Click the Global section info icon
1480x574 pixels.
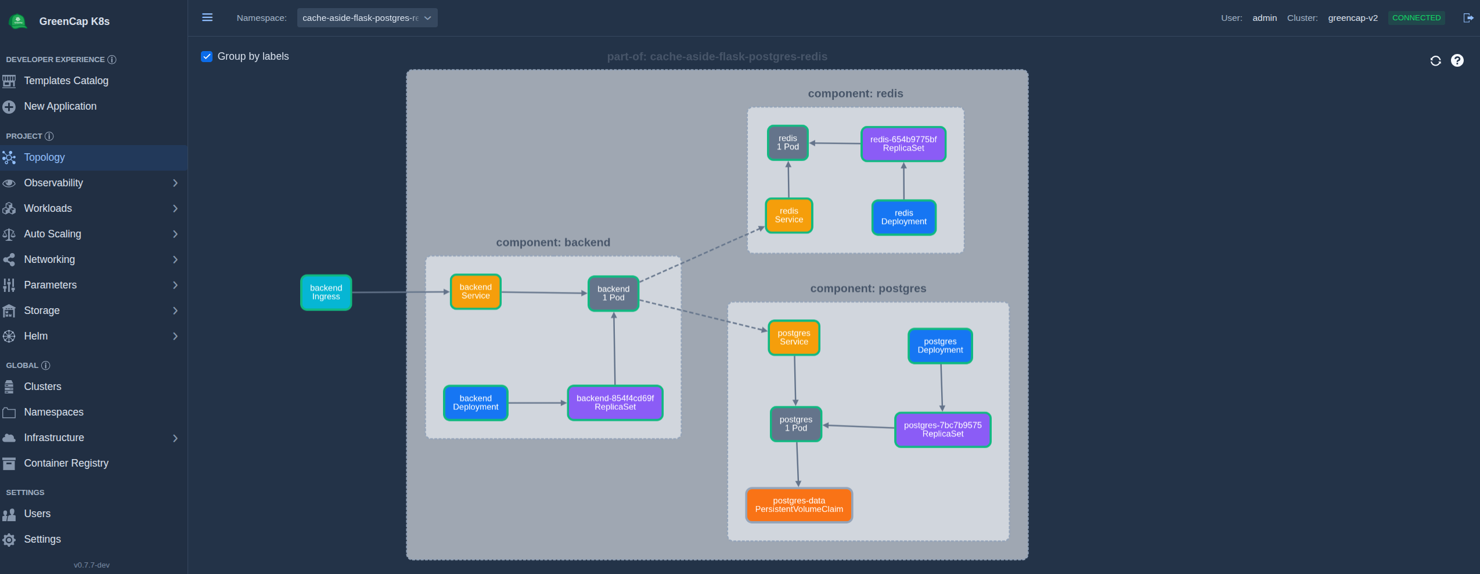(x=46, y=366)
